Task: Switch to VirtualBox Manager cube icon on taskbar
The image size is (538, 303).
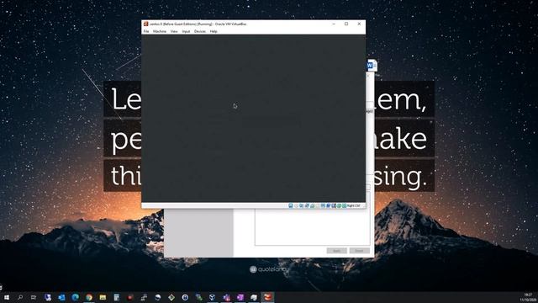Action: click(213, 297)
